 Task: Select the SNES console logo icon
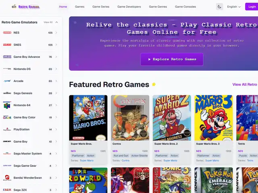7,45
